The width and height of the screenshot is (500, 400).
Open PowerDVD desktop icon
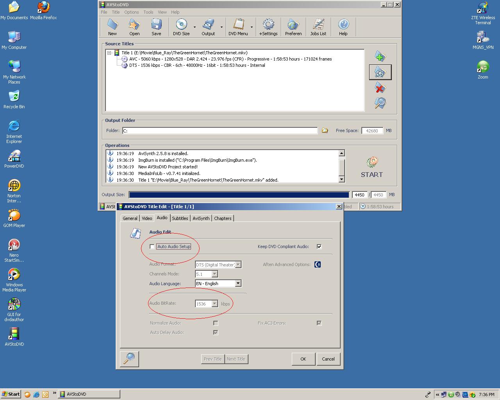pyautogui.click(x=14, y=159)
